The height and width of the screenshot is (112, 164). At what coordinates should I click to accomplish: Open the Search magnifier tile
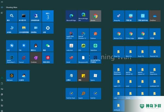point(83,94)
